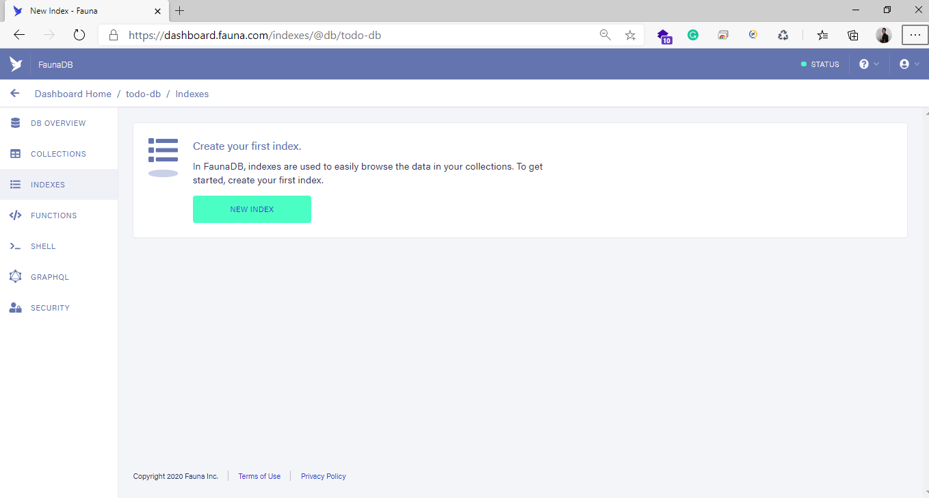This screenshot has width=929, height=498.
Task: Click the Fauna bird logo in header
Action: pos(16,64)
